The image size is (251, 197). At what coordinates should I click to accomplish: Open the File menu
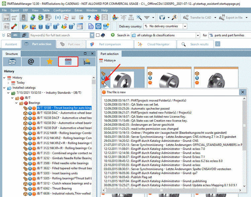pos(4,10)
